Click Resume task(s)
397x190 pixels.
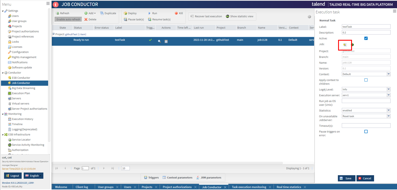[x=159, y=19]
